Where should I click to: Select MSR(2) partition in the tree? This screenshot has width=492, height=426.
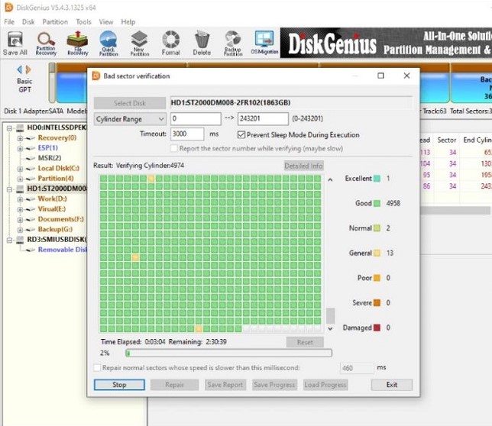tap(49, 158)
